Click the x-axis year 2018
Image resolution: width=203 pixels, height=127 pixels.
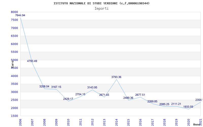point(164,122)
